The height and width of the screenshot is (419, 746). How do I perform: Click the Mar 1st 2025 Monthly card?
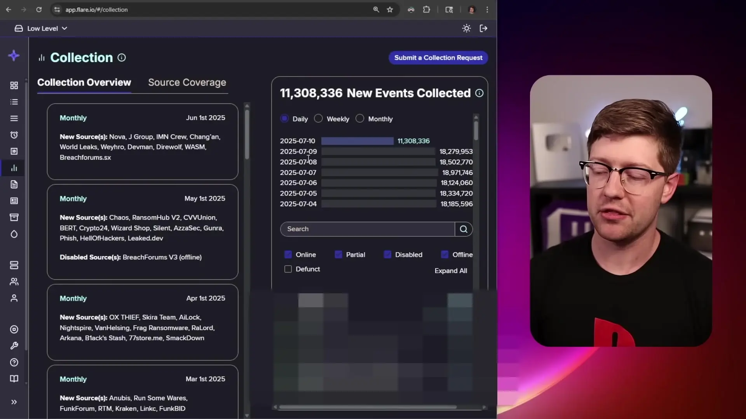click(143, 392)
